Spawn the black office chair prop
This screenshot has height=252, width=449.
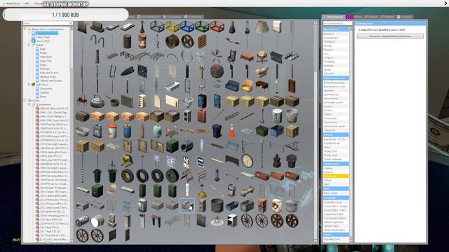232,57
